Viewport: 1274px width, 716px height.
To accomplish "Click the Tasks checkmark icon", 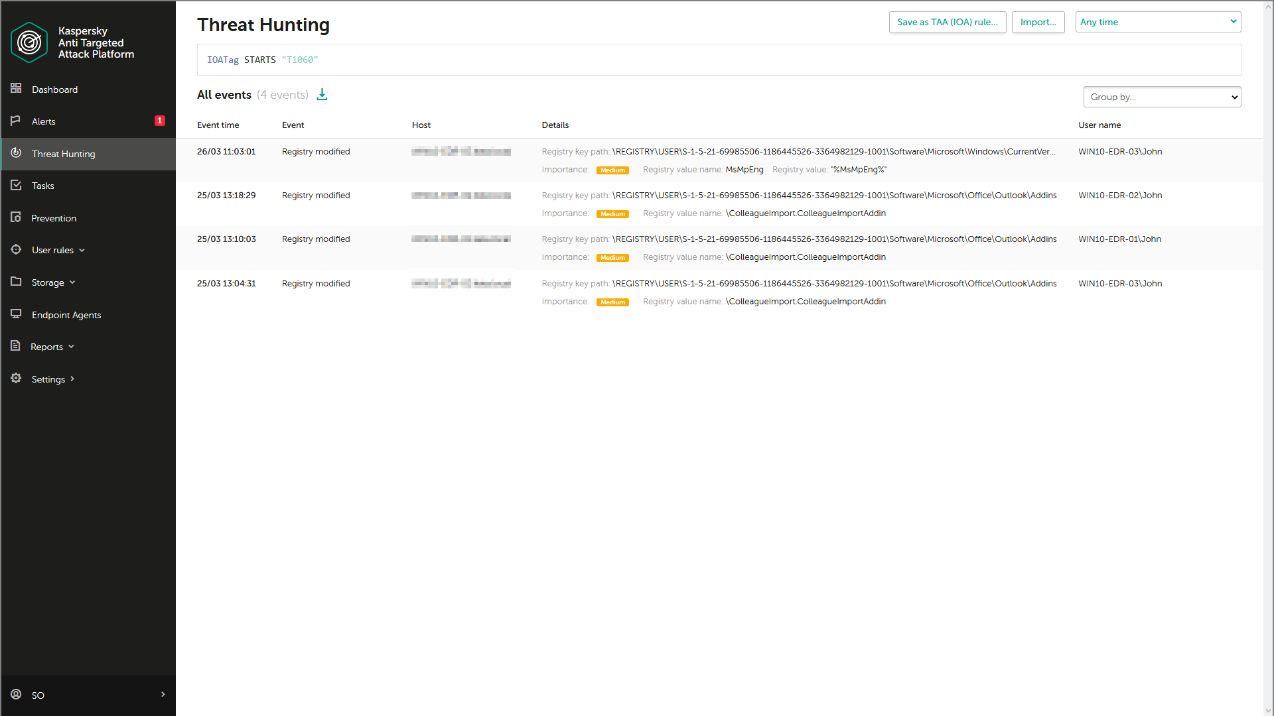I will pos(16,186).
